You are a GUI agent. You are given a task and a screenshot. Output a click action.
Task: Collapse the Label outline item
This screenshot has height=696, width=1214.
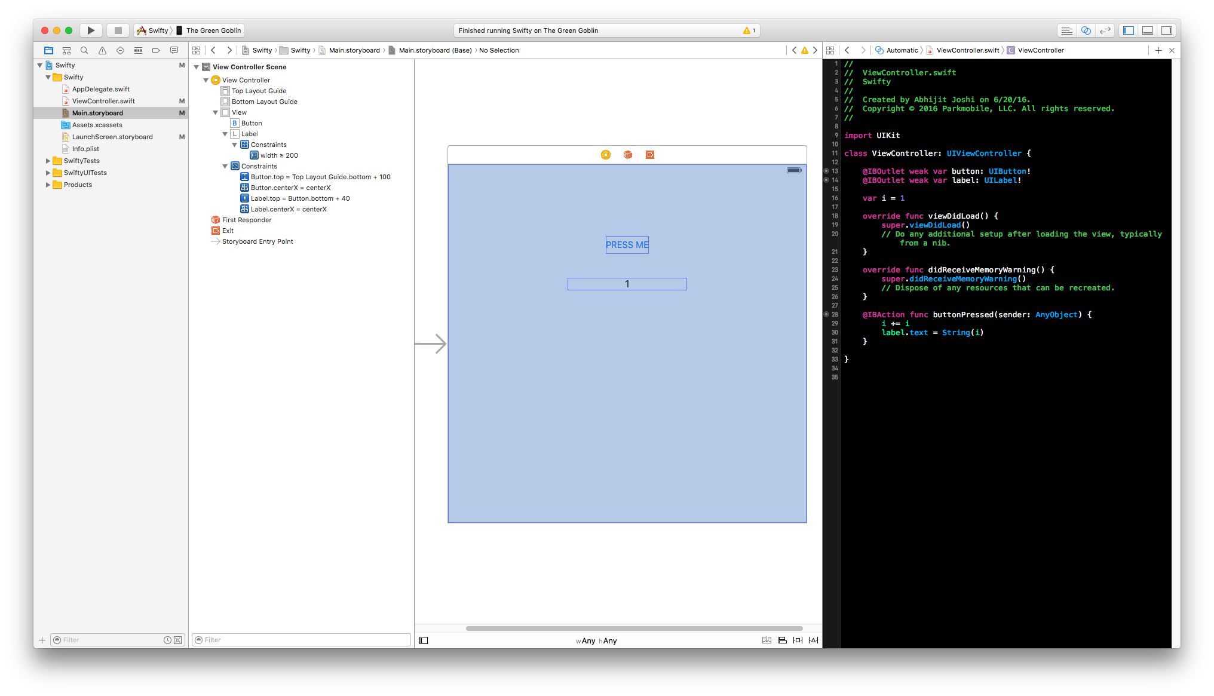click(225, 134)
